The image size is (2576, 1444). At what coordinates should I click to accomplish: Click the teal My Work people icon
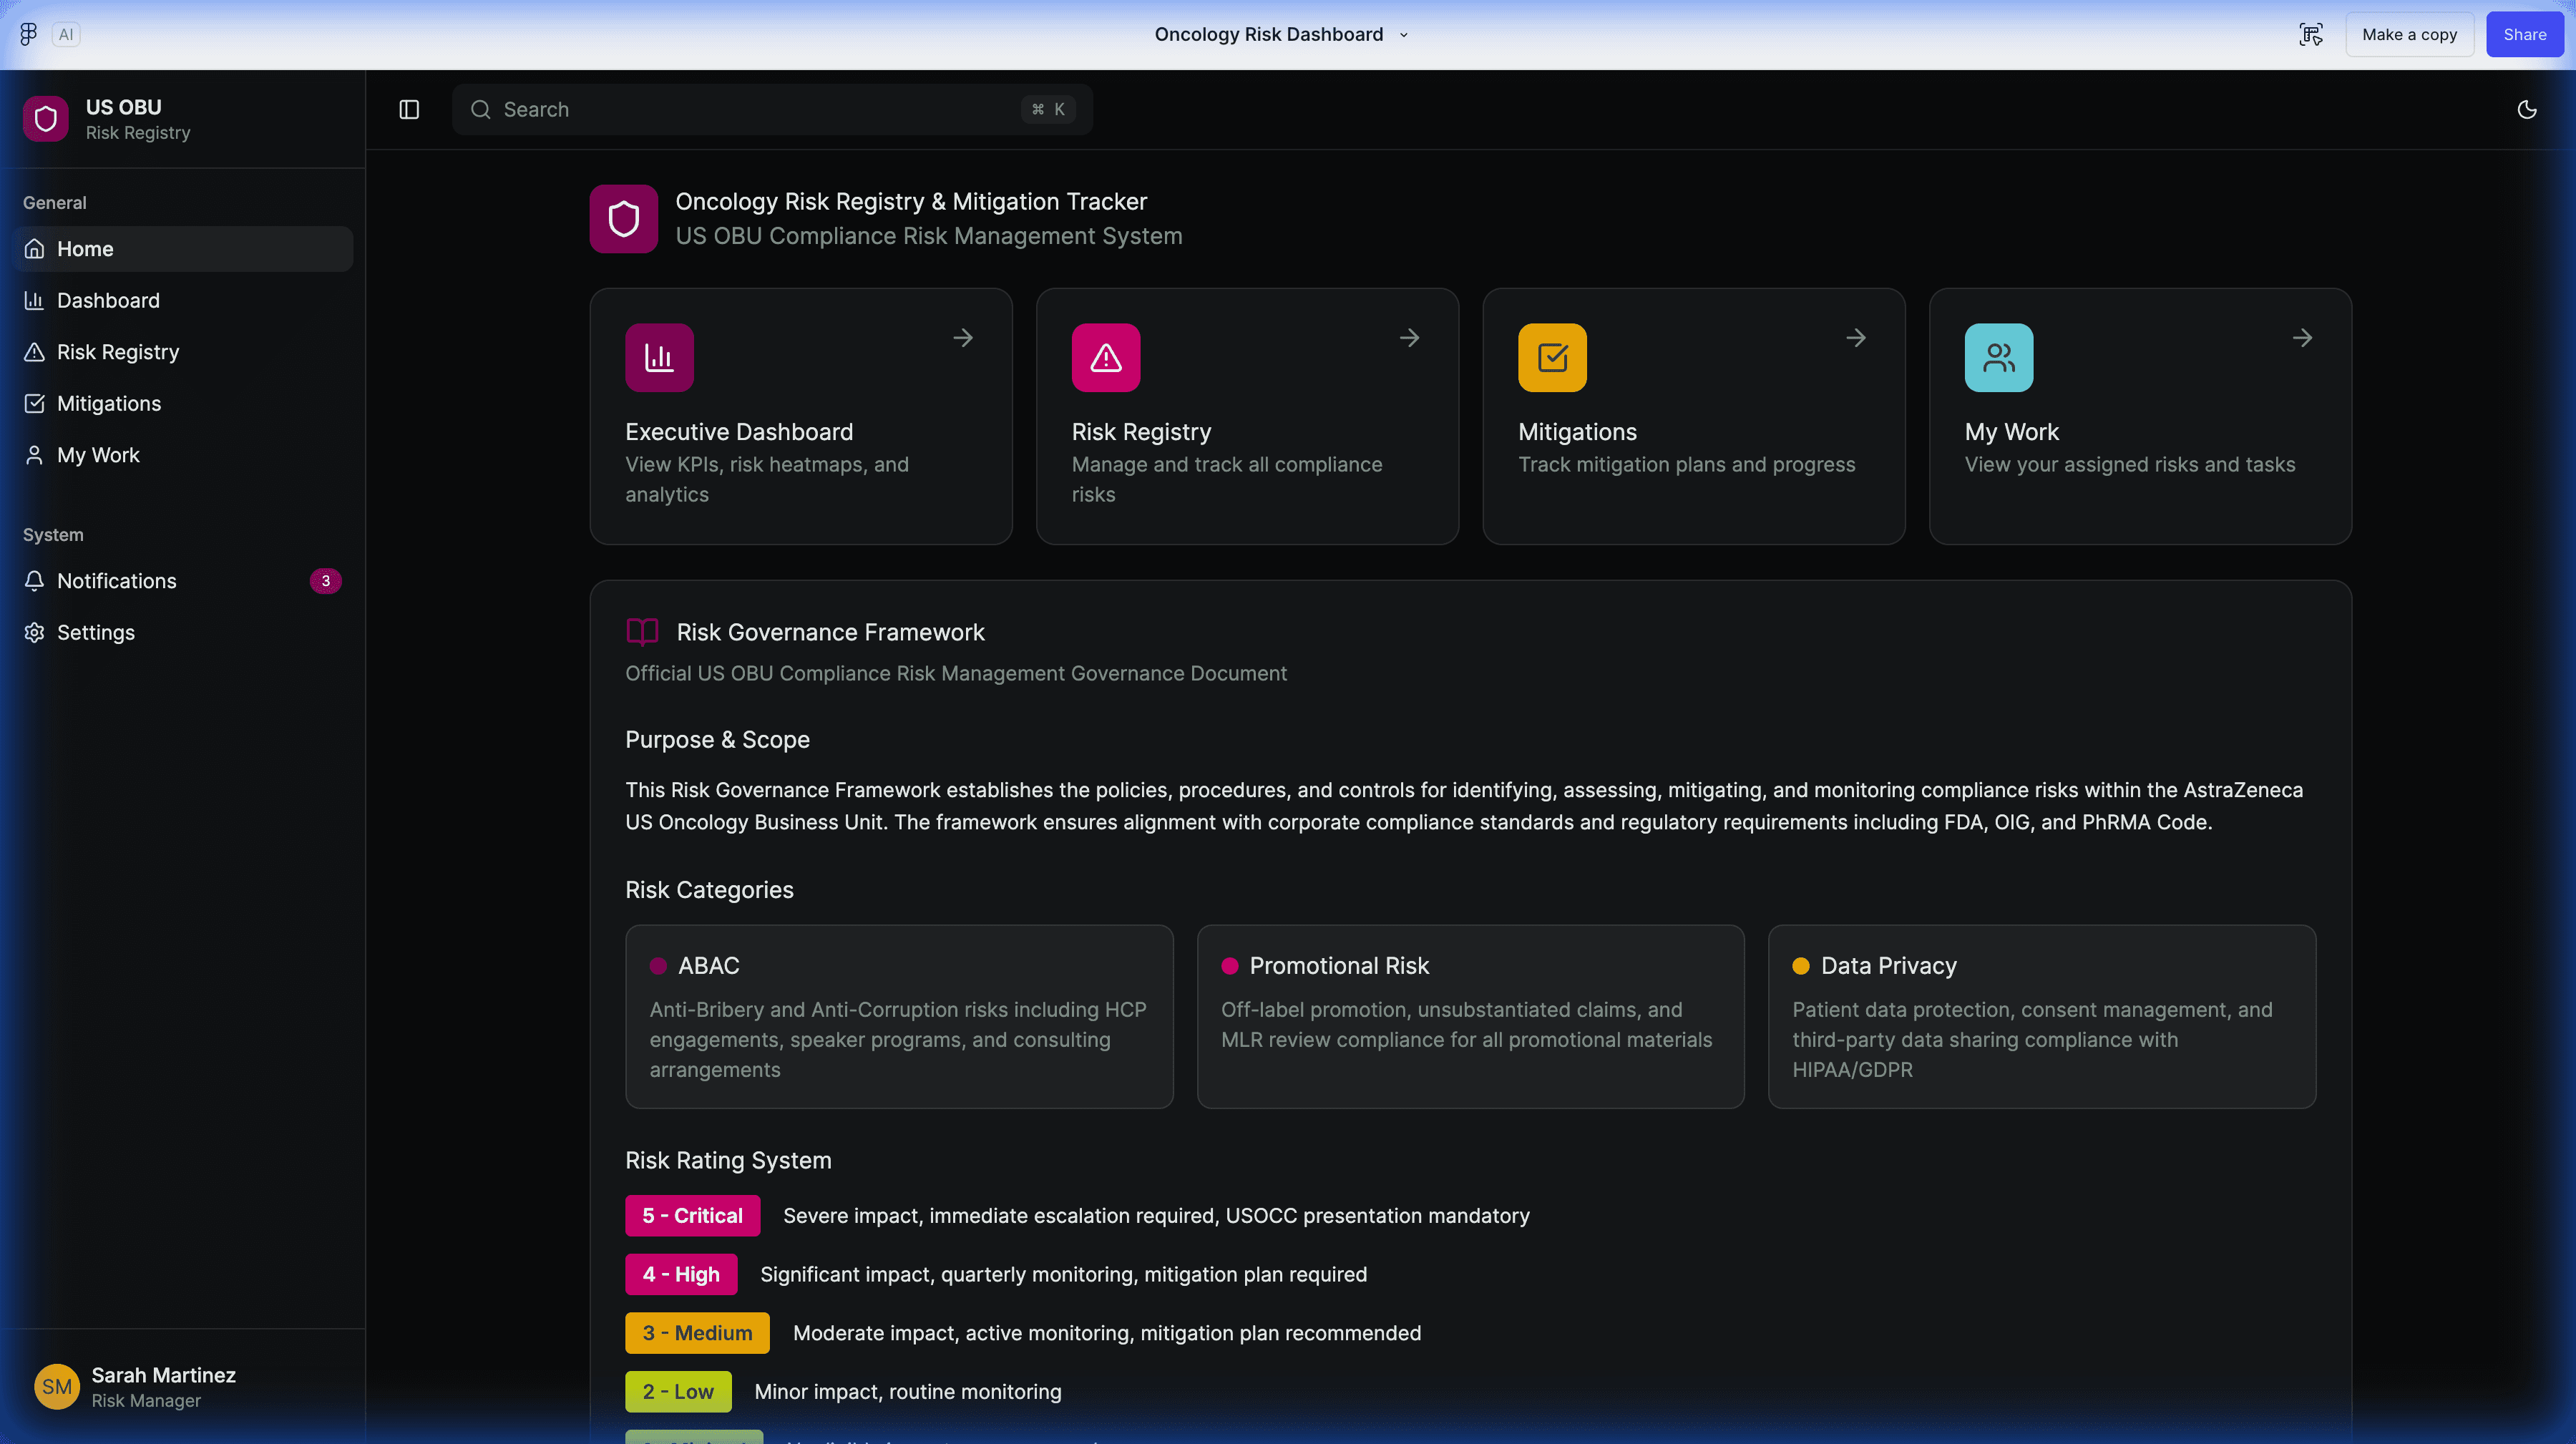click(x=1997, y=357)
